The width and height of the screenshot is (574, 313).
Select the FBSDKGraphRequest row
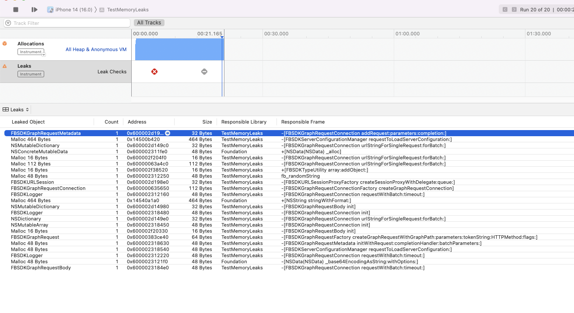tap(289, 237)
